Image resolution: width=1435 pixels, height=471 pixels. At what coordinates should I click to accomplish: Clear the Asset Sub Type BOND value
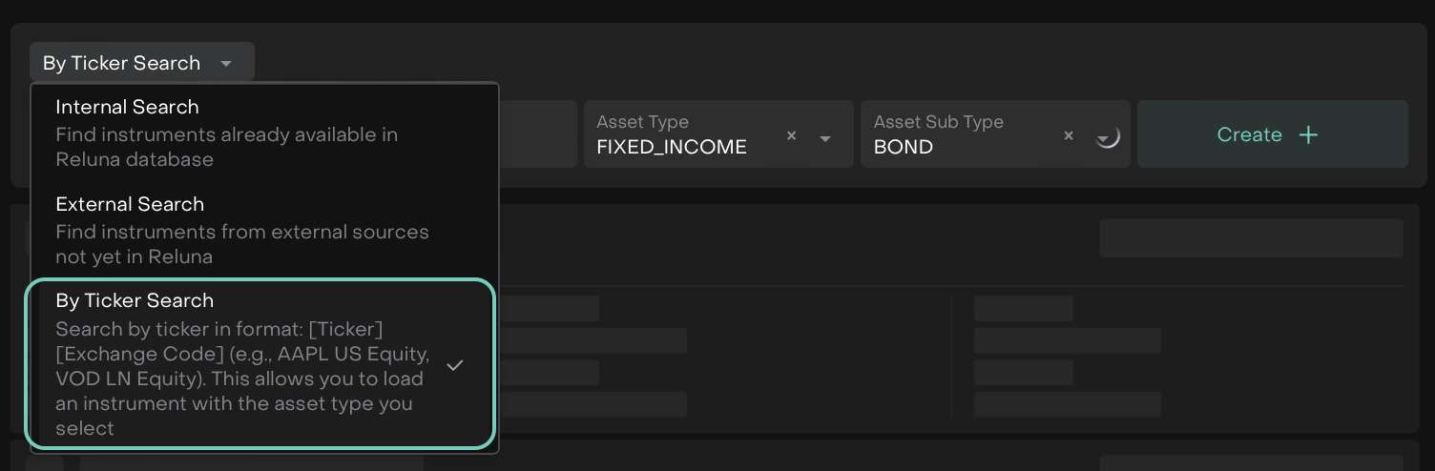tap(1069, 136)
